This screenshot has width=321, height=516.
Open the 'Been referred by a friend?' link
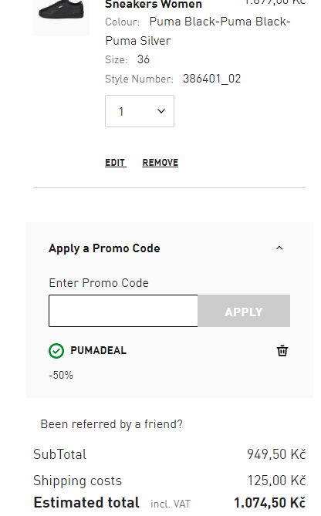(x=111, y=424)
